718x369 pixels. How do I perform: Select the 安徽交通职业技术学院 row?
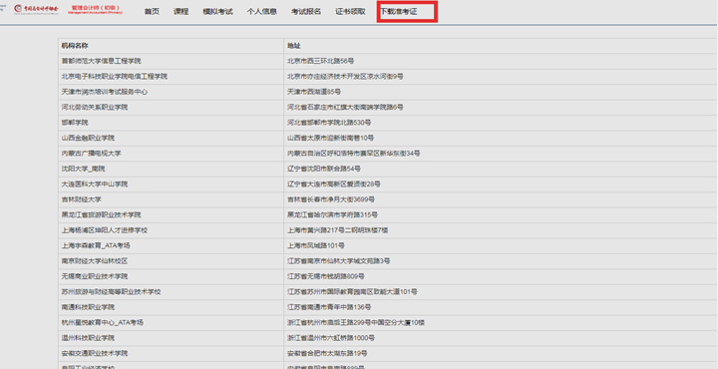387,353
